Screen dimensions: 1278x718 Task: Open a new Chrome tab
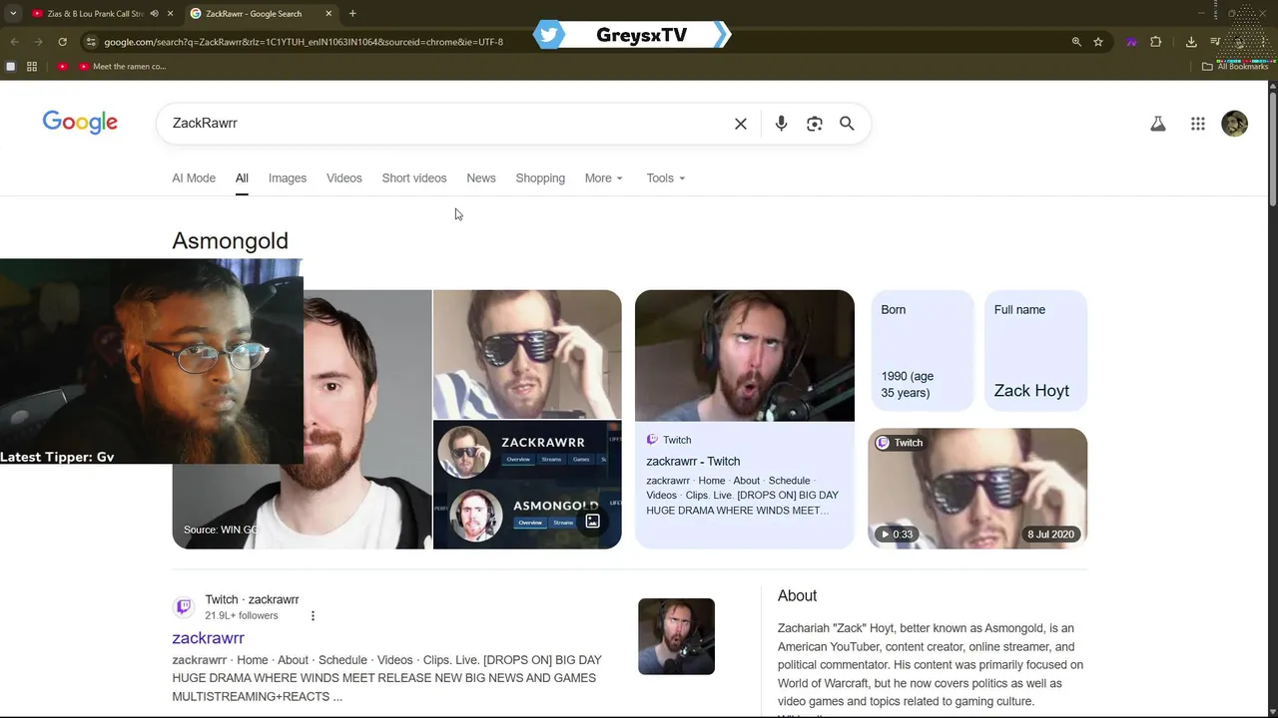pyautogui.click(x=352, y=14)
